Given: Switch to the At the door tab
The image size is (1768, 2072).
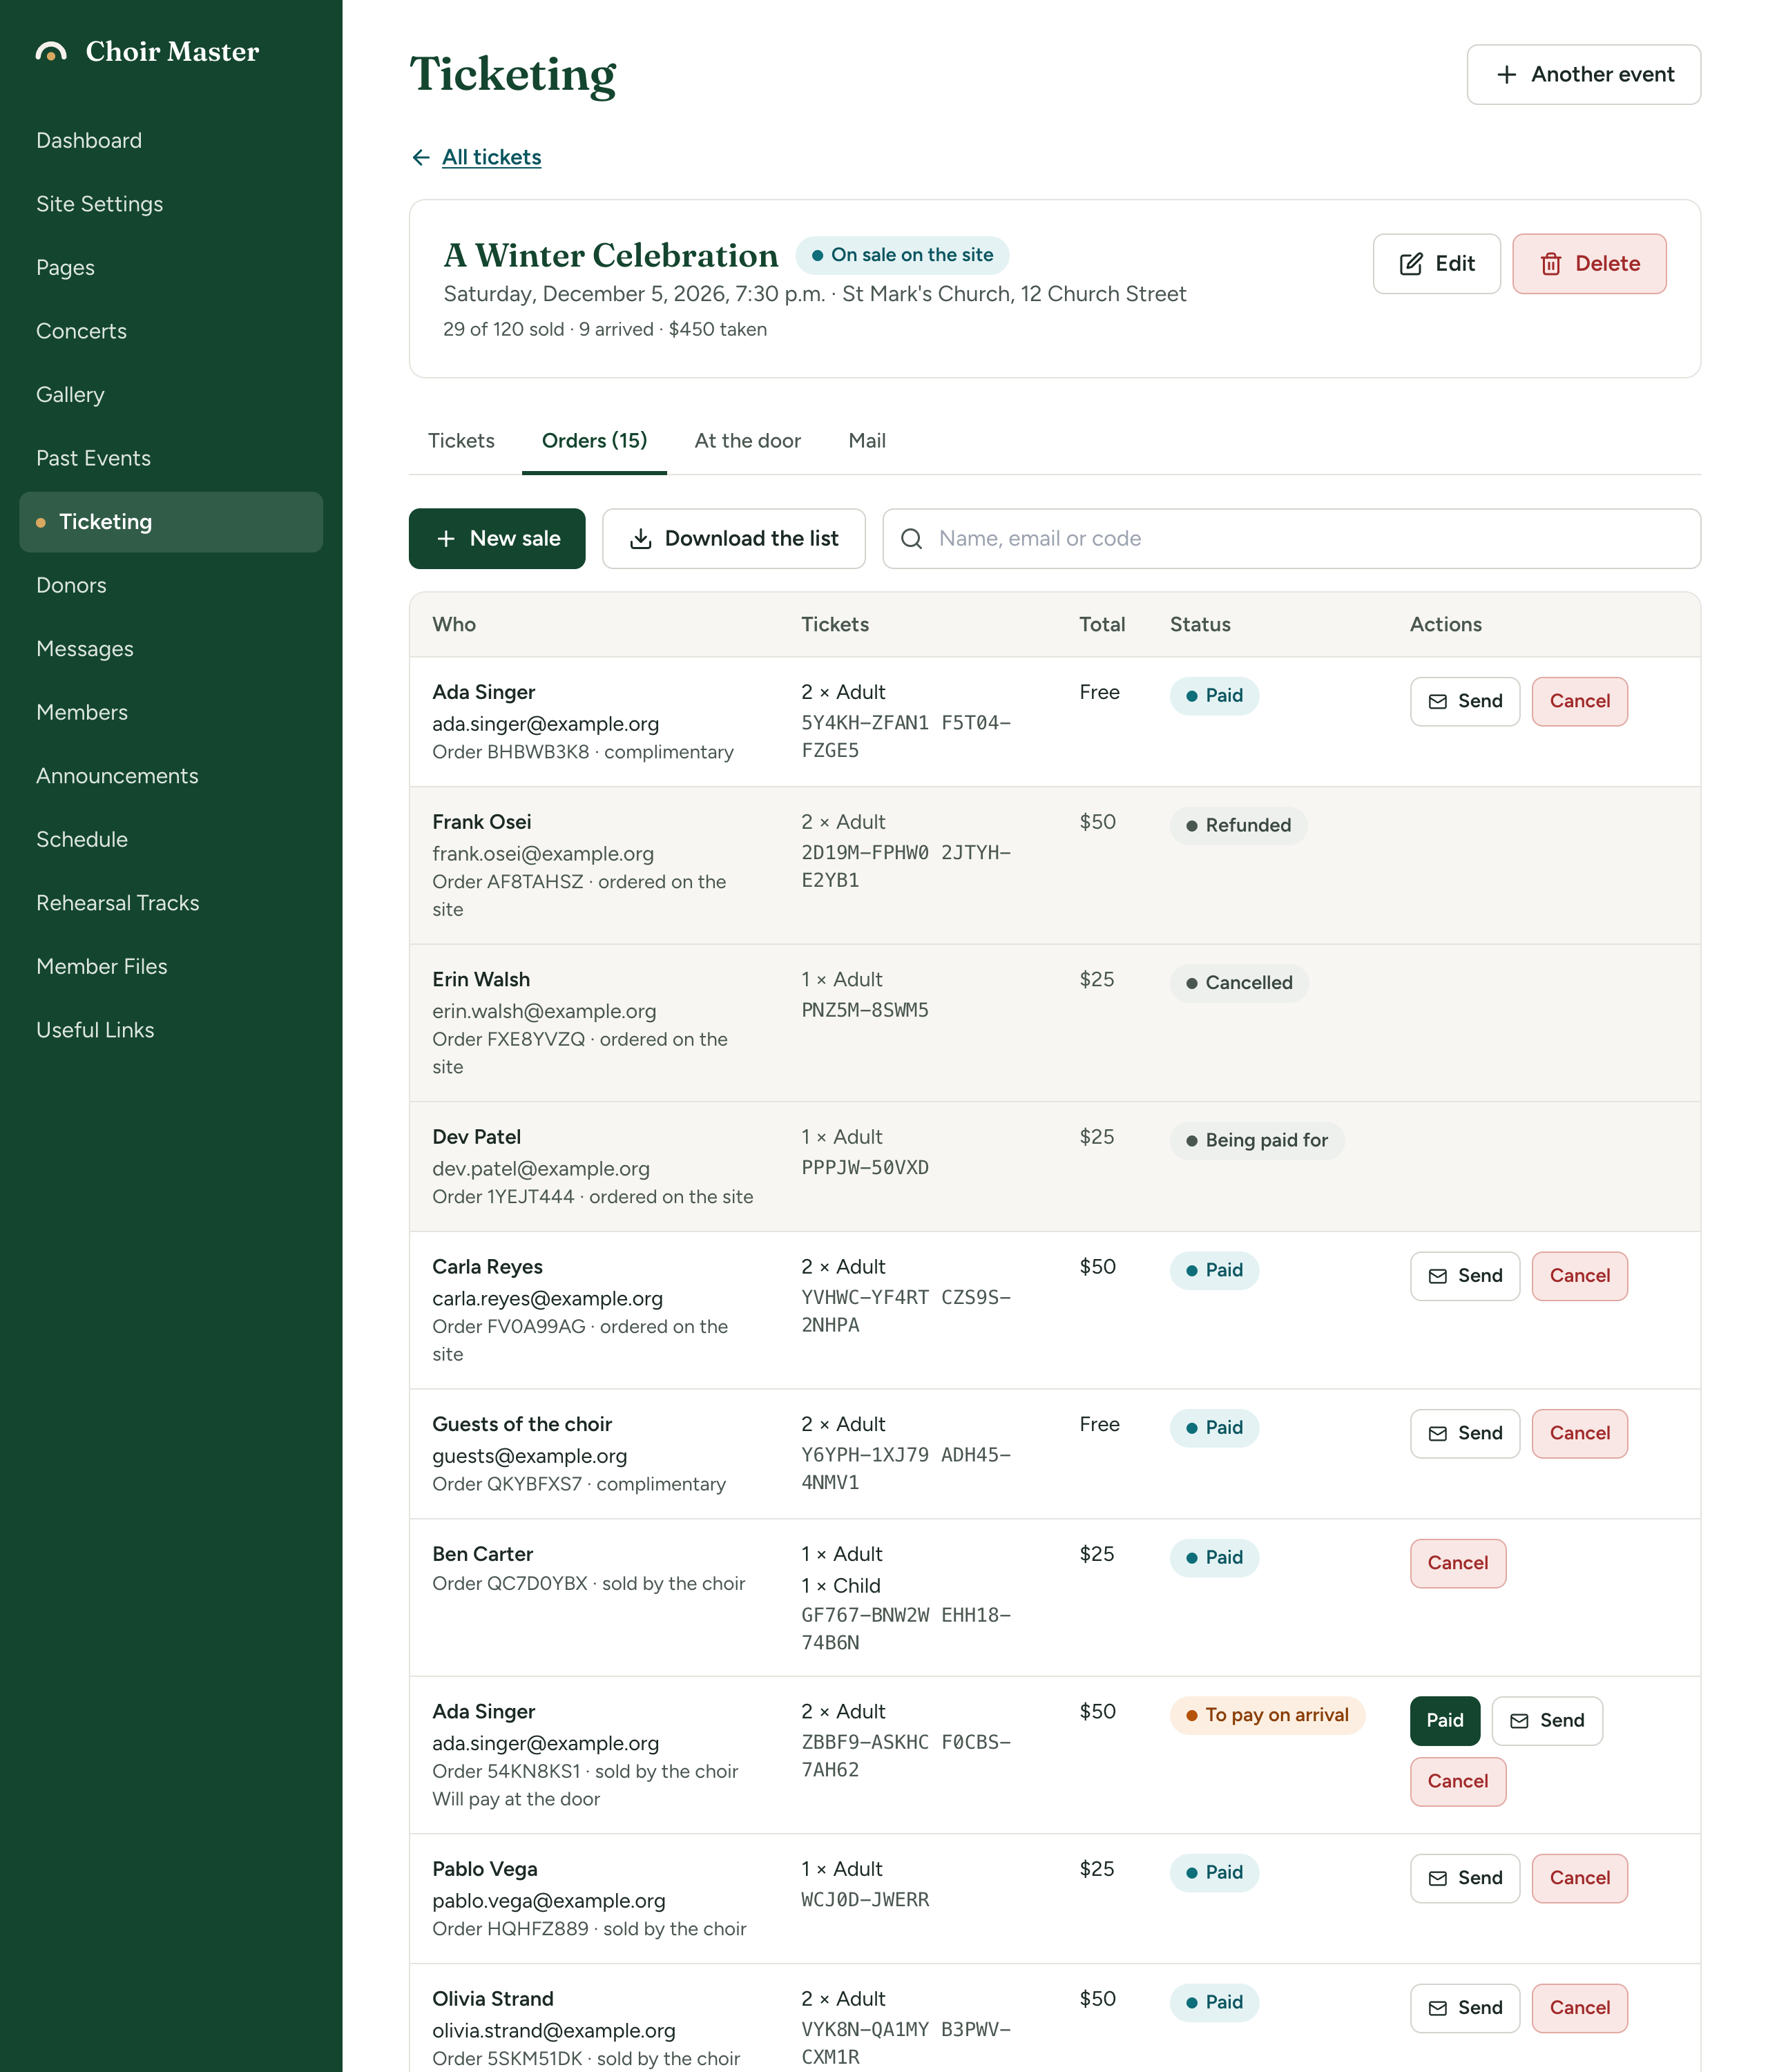Looking at the screenshot, I should point(747,441).
